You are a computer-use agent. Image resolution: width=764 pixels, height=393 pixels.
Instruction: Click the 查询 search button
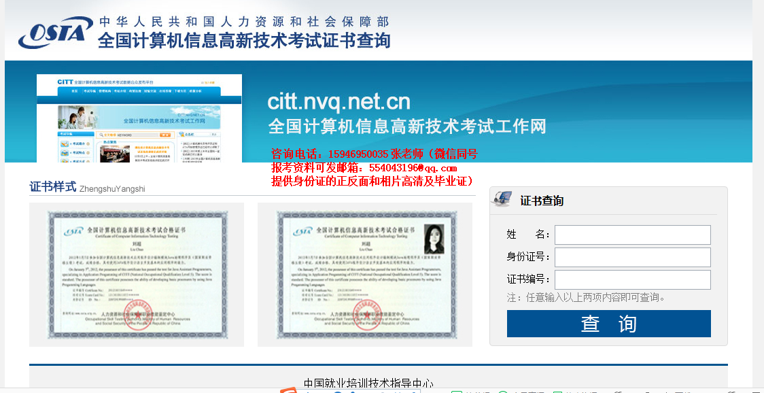[608, 324]
